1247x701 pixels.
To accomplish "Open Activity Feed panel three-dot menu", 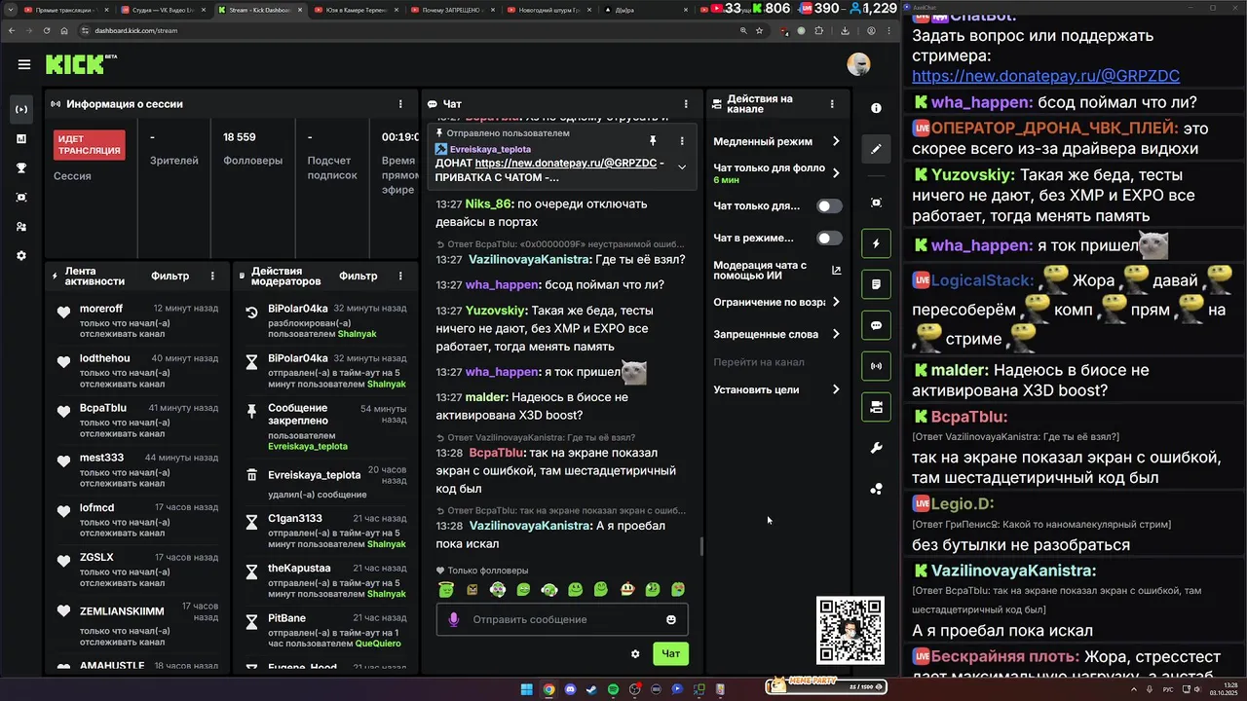I will tap(212, 276).
